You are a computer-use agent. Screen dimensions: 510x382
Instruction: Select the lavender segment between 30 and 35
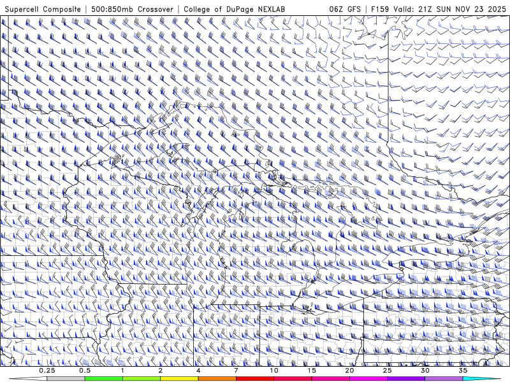click(444, 379)
